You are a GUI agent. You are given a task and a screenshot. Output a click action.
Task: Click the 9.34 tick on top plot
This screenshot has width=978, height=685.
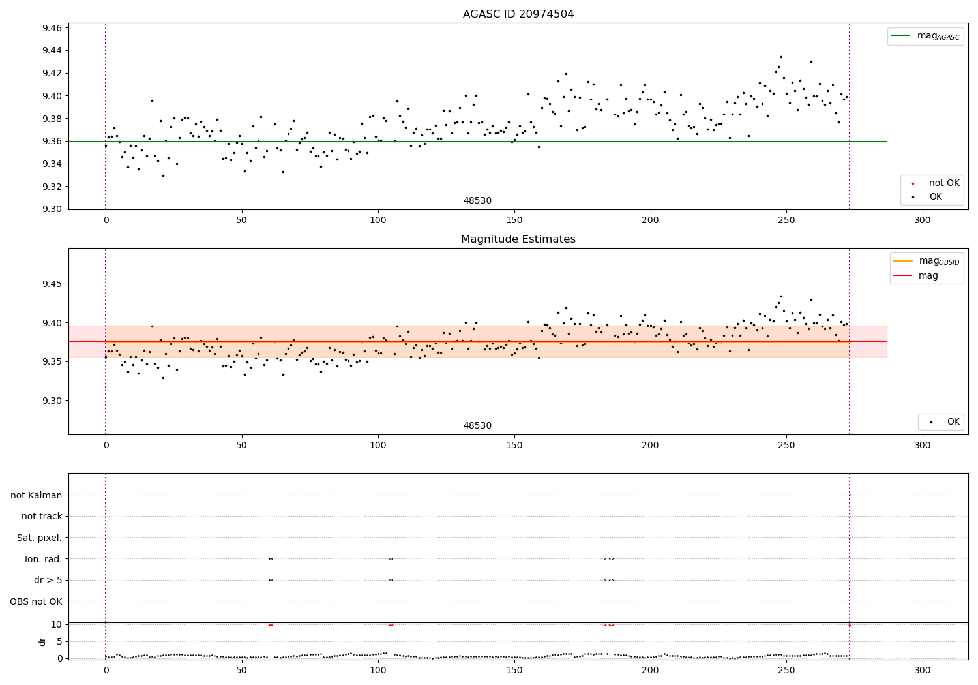click(x=53, y=164)
